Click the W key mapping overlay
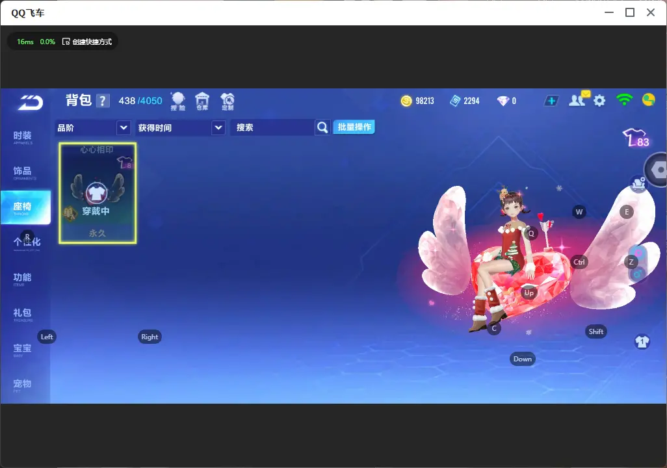The height and width of the screenshot is (468, 667). pyautogui.click(x=579, y=212)
